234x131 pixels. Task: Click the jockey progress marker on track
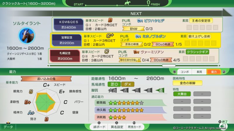[127, 3]
